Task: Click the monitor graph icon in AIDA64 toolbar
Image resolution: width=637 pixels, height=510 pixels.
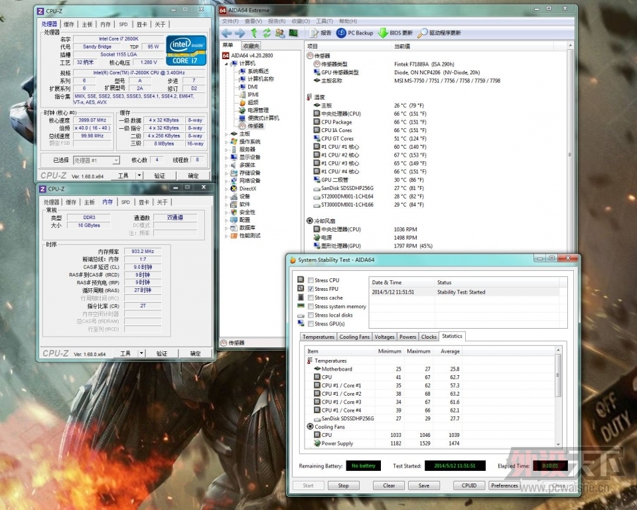Action: [293, 33]
